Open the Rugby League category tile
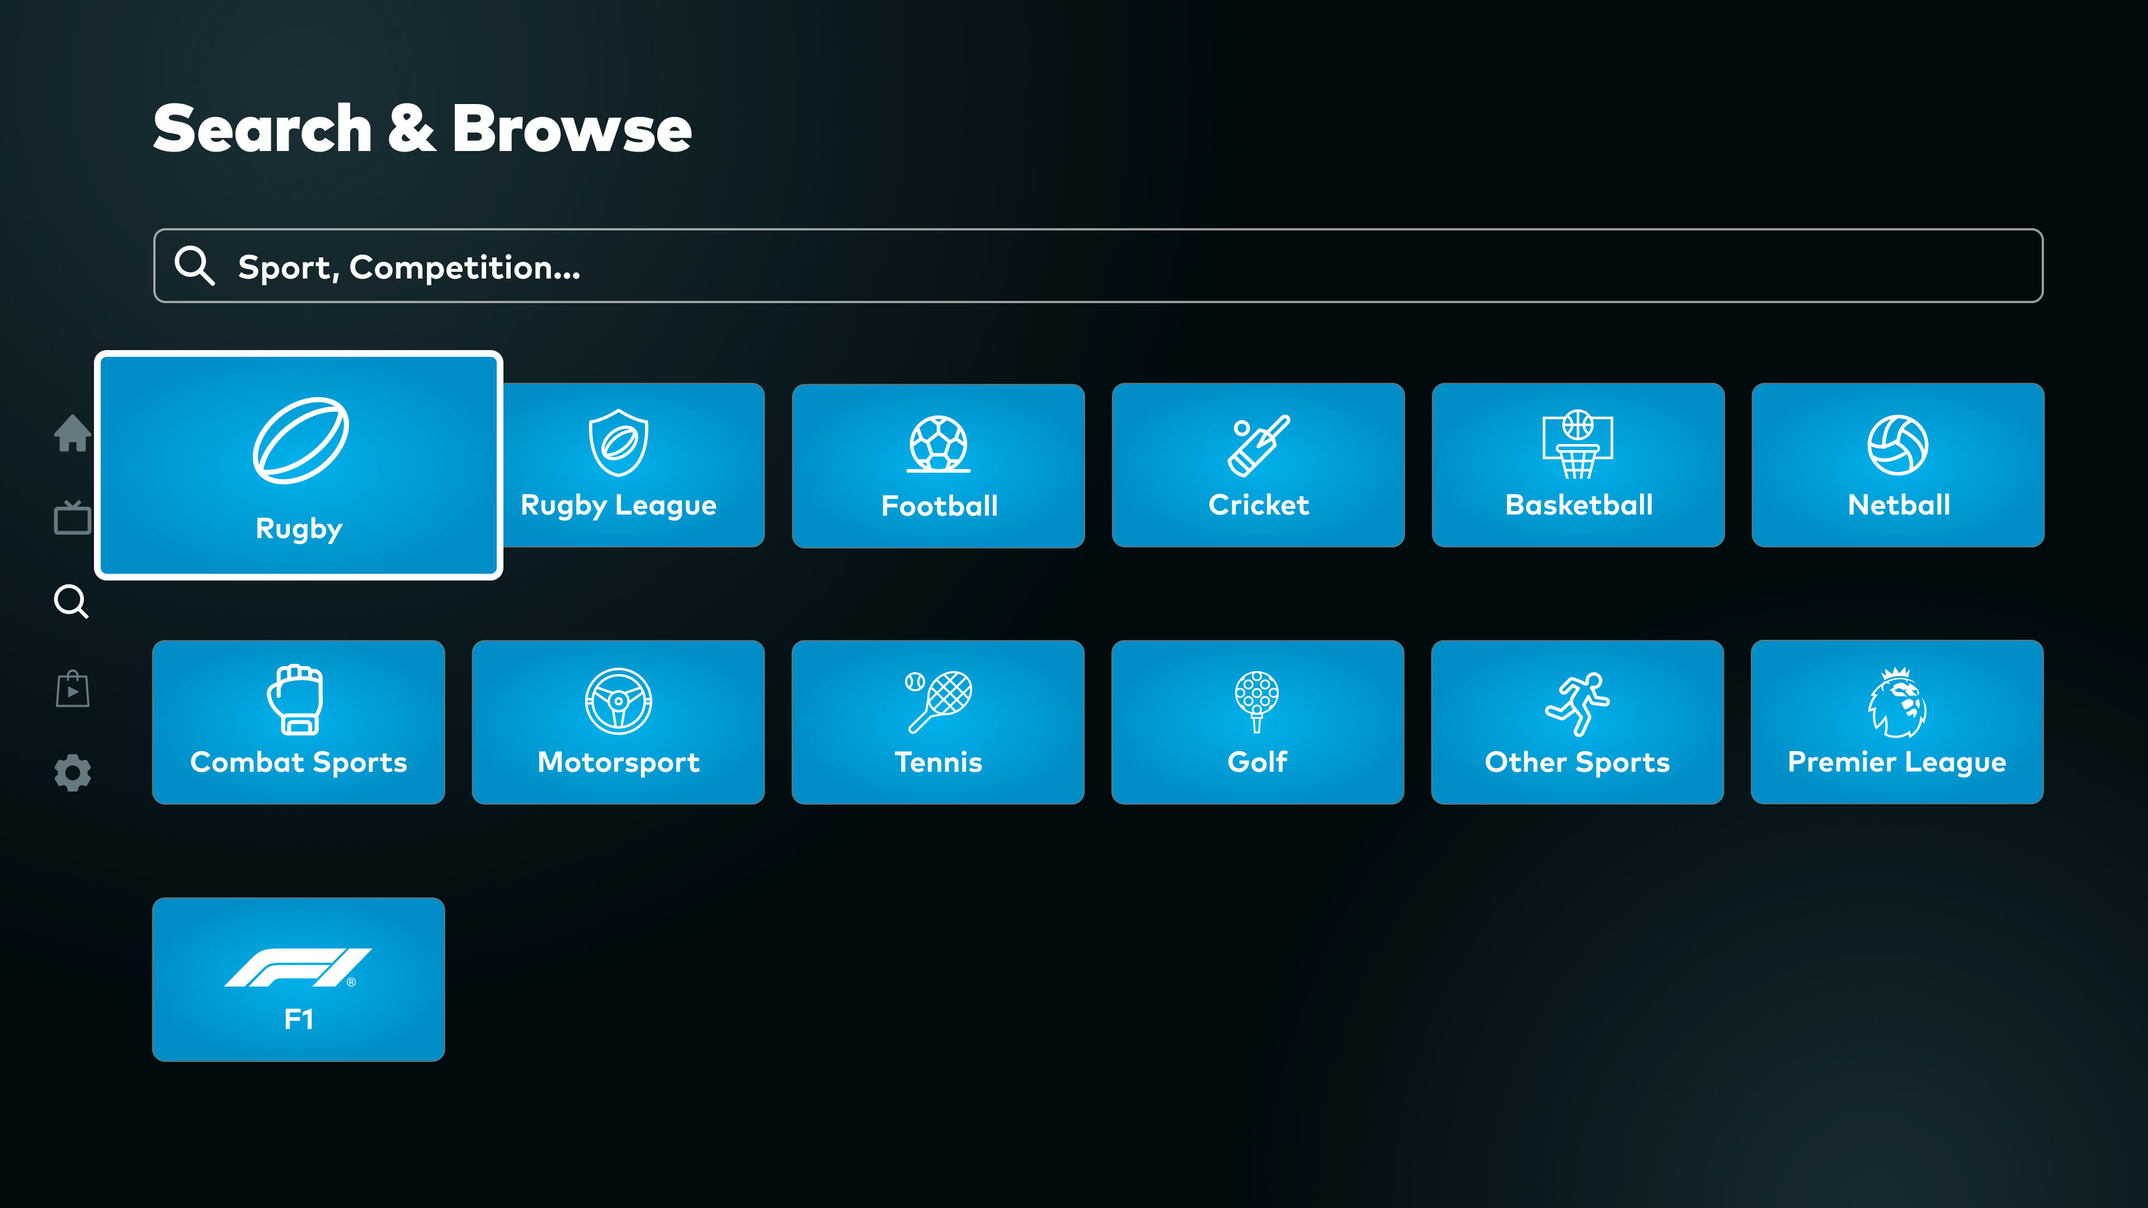This screenshot has width=2148, height=1208. tap(634, 465)
